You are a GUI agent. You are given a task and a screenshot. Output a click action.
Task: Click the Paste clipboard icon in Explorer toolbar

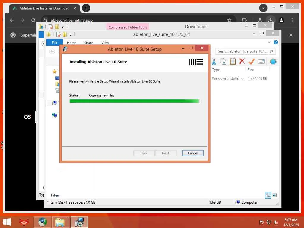pyautogui.click(x=232, y=61)
